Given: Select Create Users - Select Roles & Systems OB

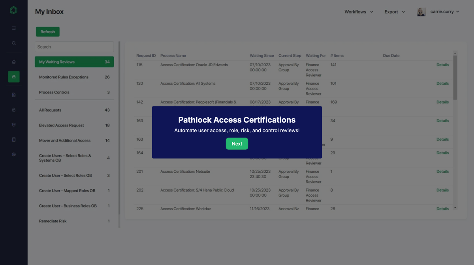Looking at the screenshot, I should coord(74,158).
